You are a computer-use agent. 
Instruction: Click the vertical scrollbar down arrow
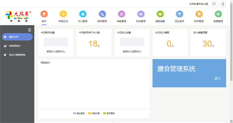[x=231, y=121]
